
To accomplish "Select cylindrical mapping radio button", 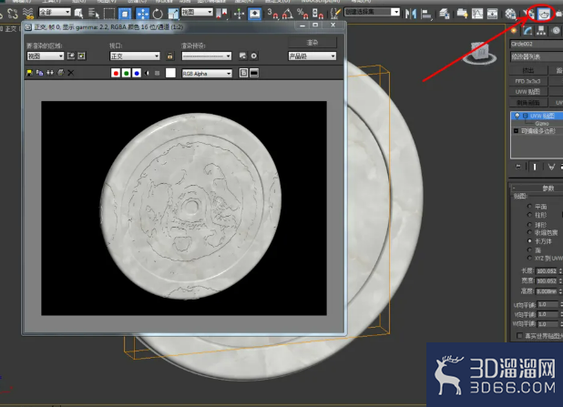I will (x=529, y=215).
